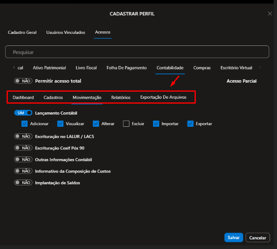
Task: Close the Cadastrar Perfil dialog
Action: tap(270, 14)
